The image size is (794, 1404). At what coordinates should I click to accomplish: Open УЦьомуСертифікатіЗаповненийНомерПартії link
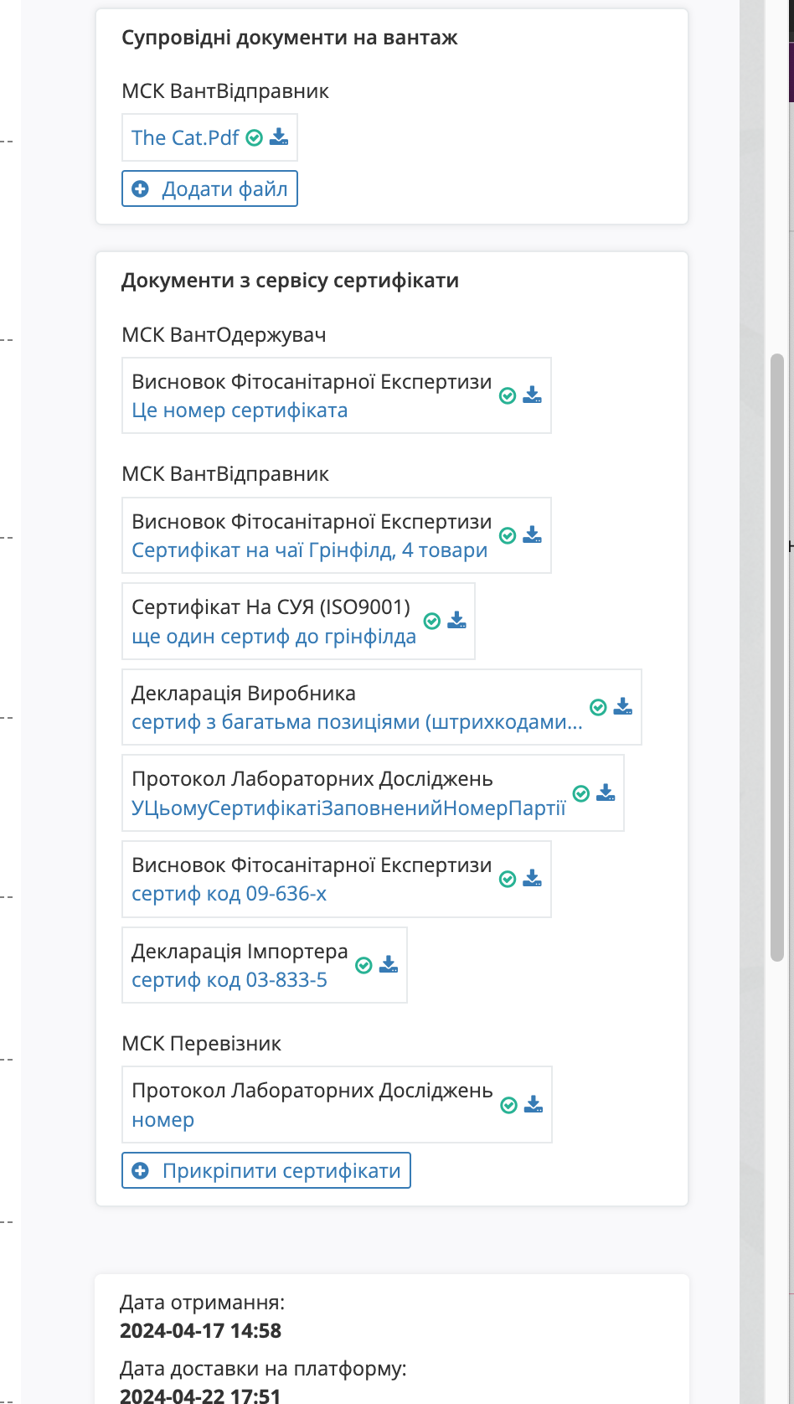348,808
